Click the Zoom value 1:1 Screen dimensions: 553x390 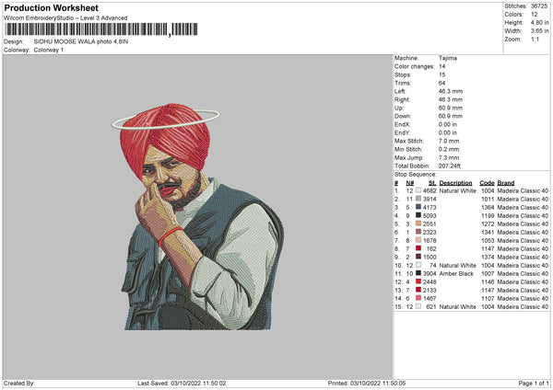tap(535, 39)
